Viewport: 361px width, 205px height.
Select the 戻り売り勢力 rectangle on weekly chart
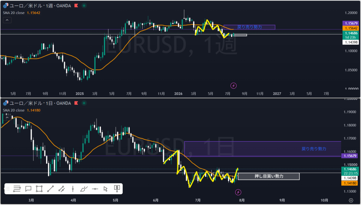pyautogui.click(x=249, y=27)
